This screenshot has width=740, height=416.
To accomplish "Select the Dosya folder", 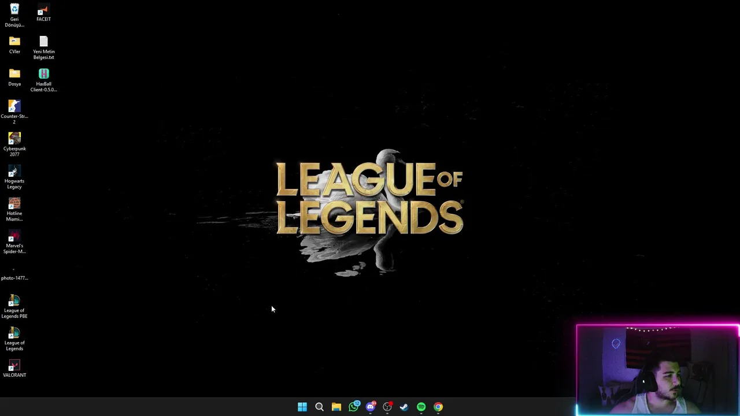I will pos(14,77).
